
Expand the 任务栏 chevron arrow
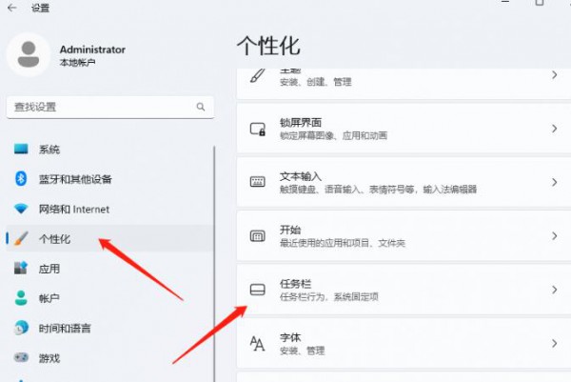tap(555, 289)
